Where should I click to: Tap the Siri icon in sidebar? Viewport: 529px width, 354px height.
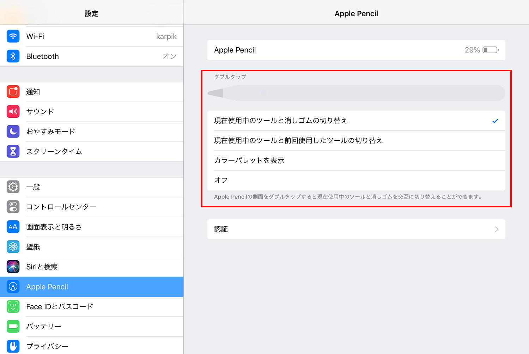coord(13,267)
